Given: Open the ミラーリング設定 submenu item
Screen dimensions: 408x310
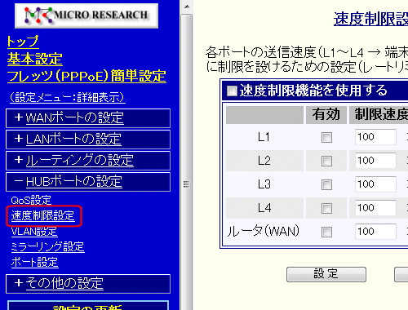Looking at the screenshot, I should [47, 247].
